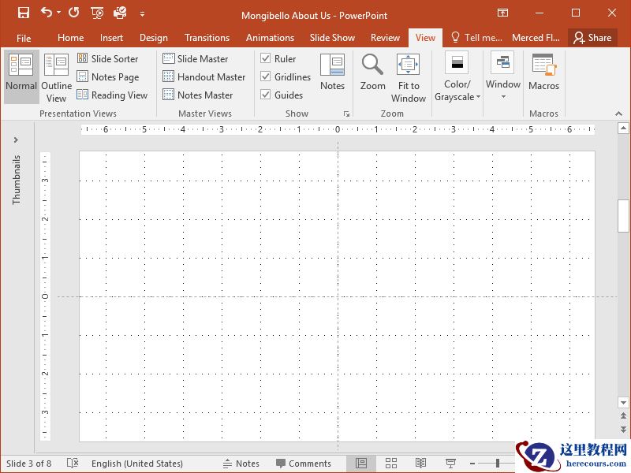Click the vertical scrollbar down arrow
This screenshot has width=631, height=473.
623,403
